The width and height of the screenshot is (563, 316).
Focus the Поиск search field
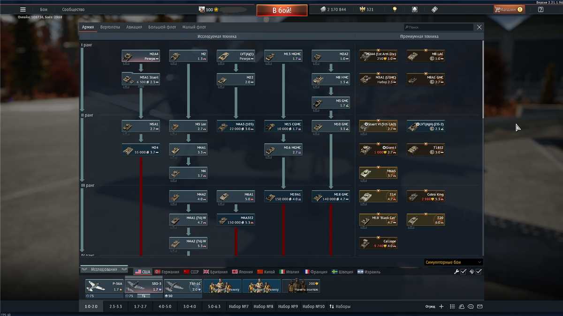439,27
